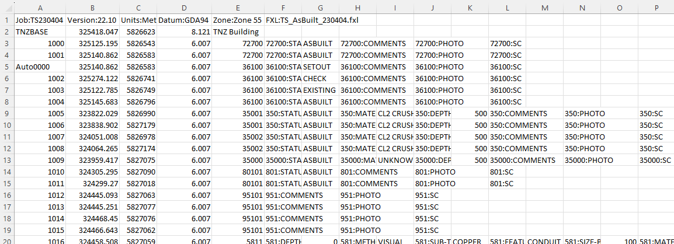Select the Version:22.10 cell
The image size is (674, 244).
tap(93, 20)
